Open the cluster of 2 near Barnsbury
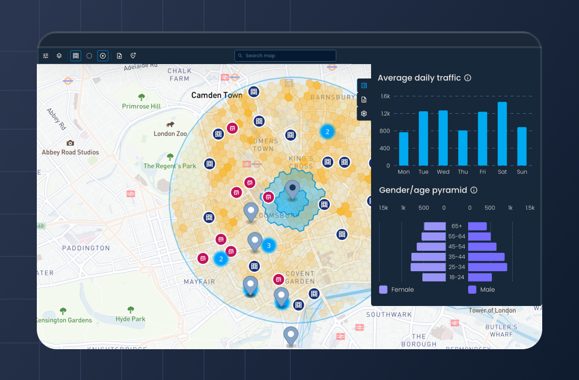 [327, 132]
